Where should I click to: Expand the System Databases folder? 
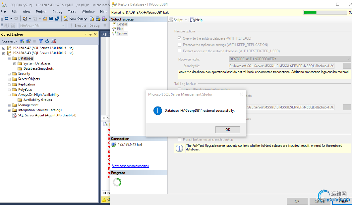15,63
